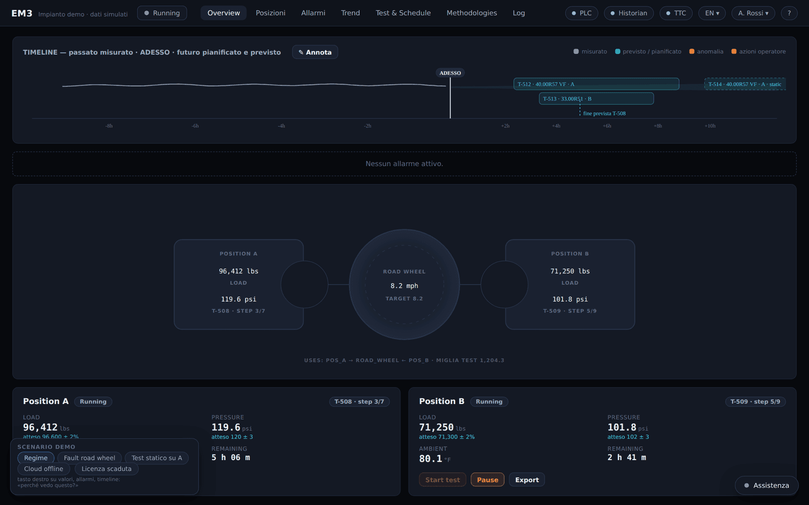Image resolution: width=809 pixels, height=505 pixels.
Task: Switch to the Posizioni tab
Action: tap(271, 13)
